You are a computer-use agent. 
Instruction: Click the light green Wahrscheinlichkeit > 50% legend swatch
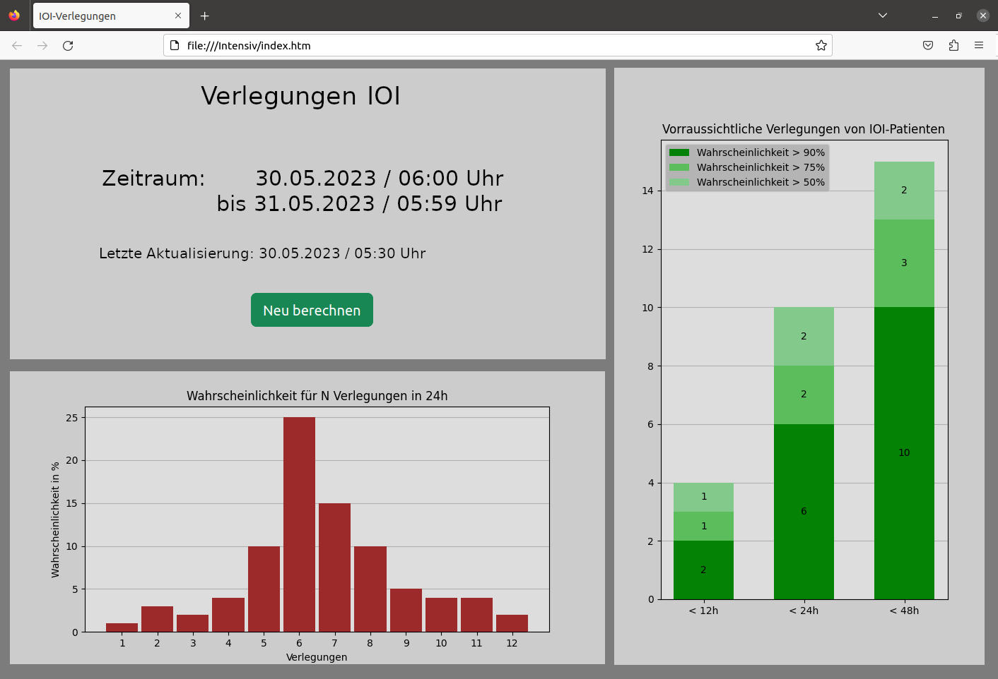click(679, 182)
